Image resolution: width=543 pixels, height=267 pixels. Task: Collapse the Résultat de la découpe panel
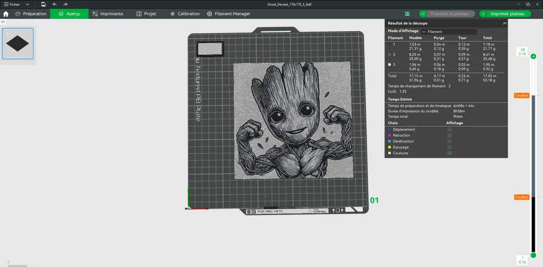(504, 23)
